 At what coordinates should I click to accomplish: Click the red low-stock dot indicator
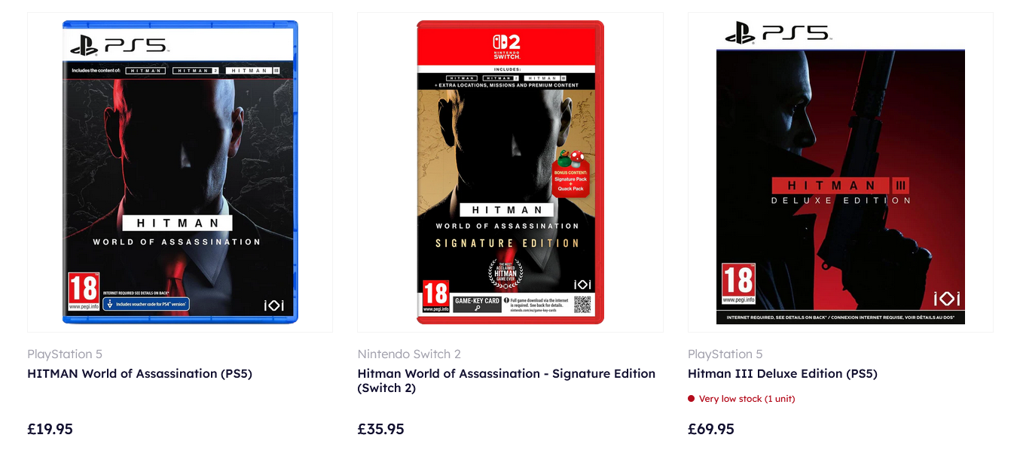click(691, 399)
